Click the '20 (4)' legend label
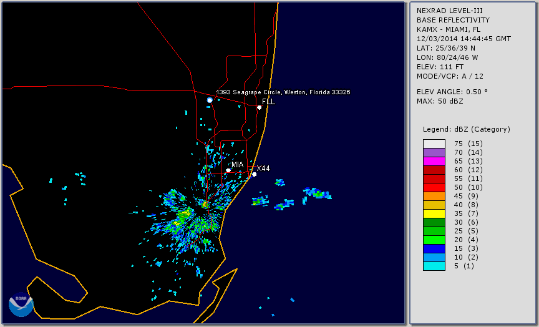This screenshot has width=539, height=327. (466, 240)
